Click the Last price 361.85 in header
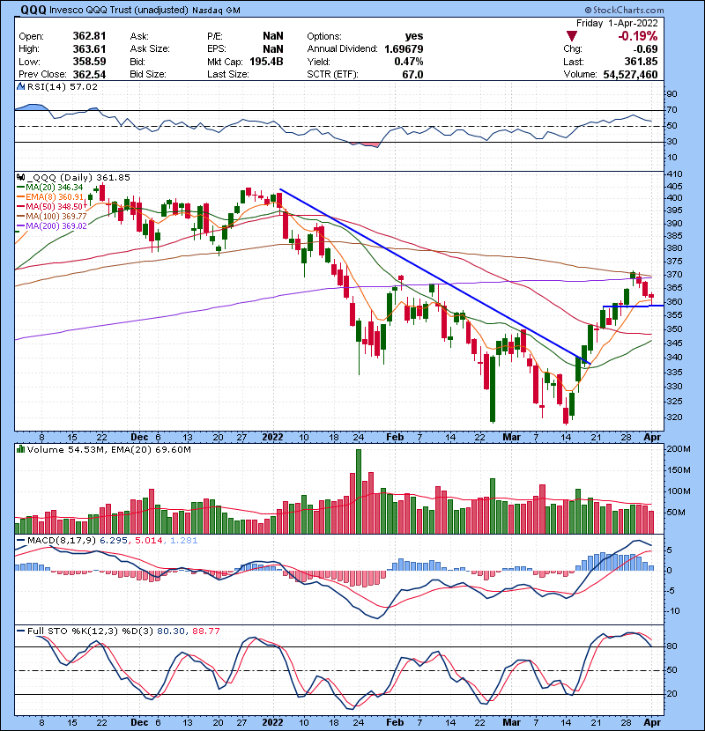Screen dimensions: 705x731 [x=641, y=62]
